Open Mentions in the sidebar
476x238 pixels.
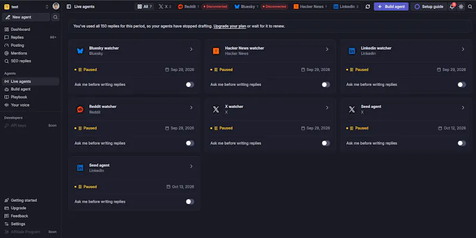(31, 53)
